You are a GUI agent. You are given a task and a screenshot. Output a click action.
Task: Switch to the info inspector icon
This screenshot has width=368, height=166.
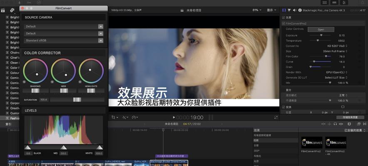click(x=300, y=10)
